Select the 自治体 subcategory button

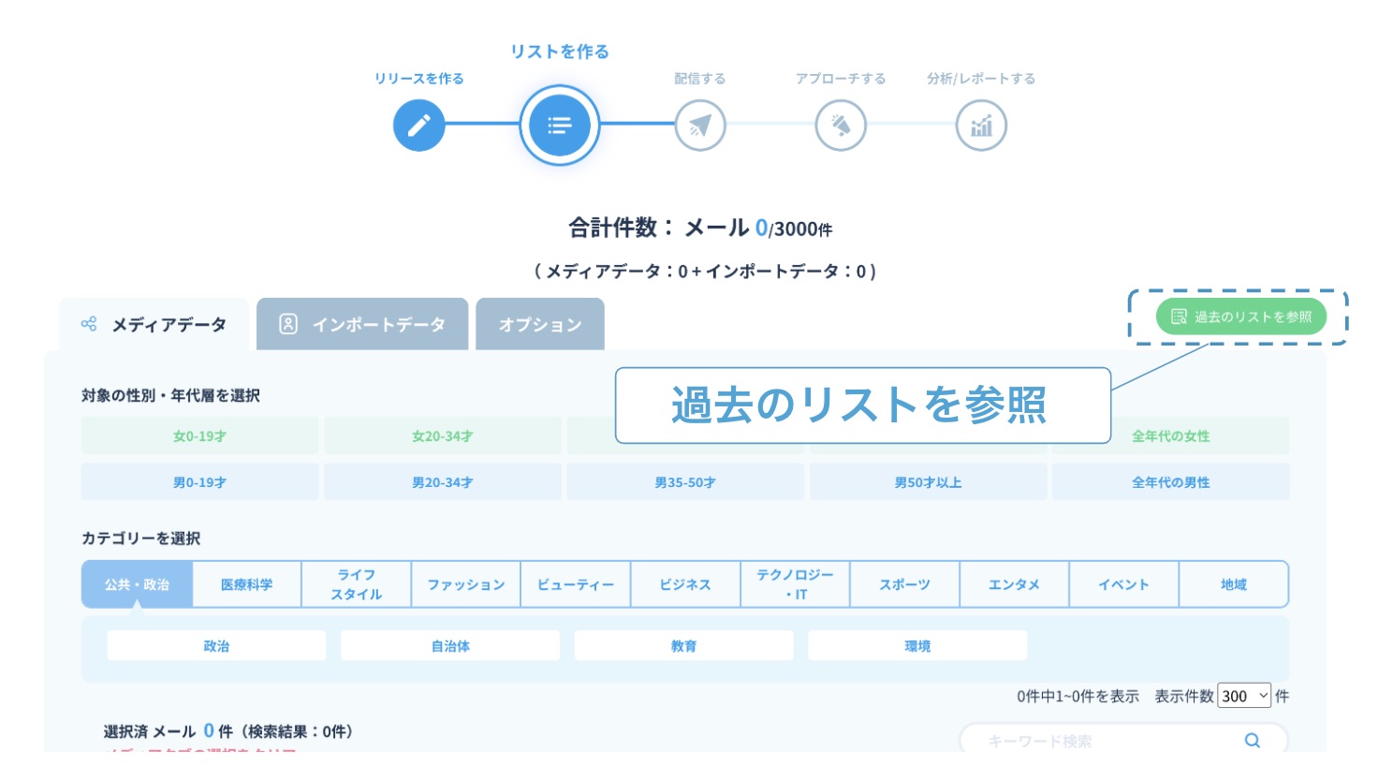pos(450,646)
